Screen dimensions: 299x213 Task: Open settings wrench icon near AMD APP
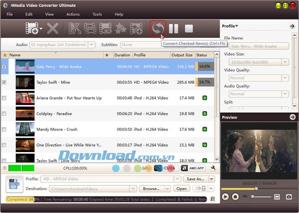(213, 168)
